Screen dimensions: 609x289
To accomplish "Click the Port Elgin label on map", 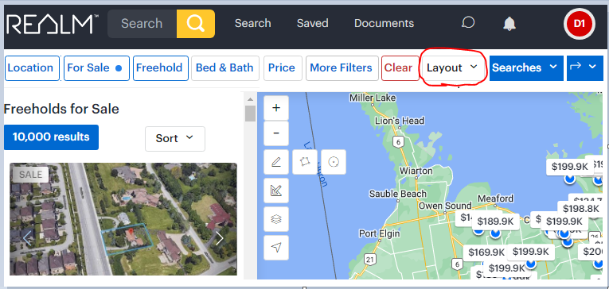I will 379,234.
